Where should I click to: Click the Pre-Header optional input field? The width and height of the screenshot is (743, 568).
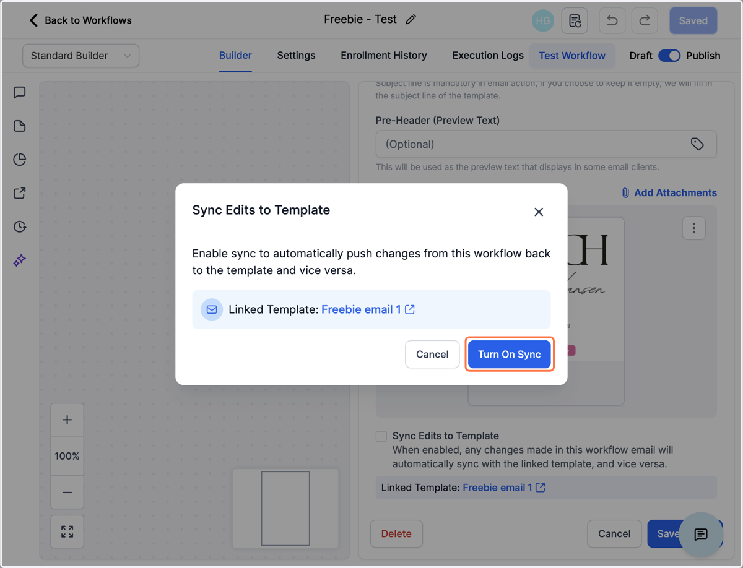(x=546, y=144)
